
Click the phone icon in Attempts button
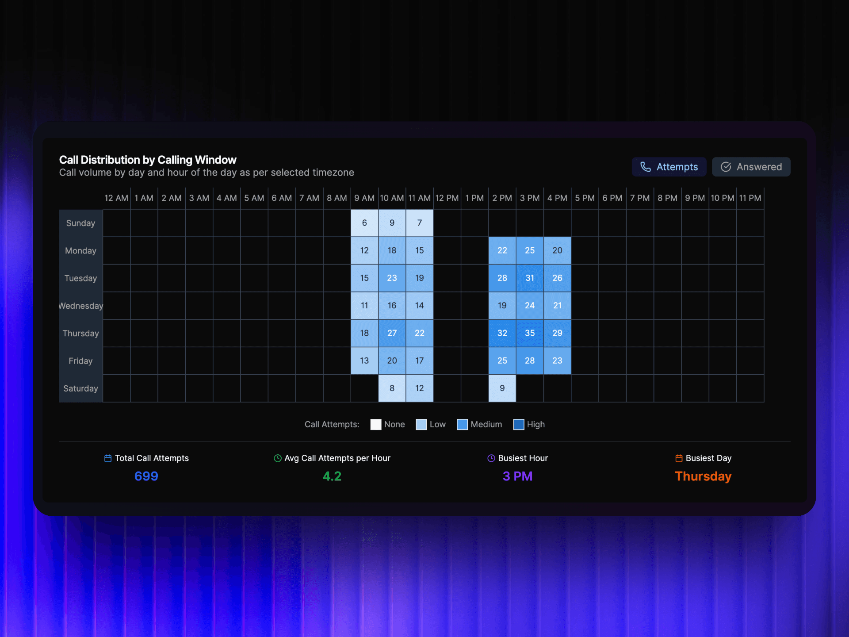pos(645,167)
